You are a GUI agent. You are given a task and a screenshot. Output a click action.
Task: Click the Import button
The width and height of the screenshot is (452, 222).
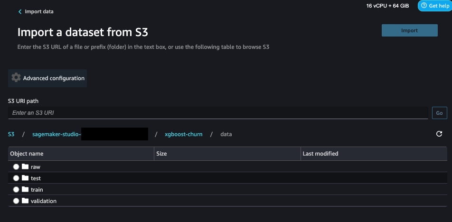[410, 30]
